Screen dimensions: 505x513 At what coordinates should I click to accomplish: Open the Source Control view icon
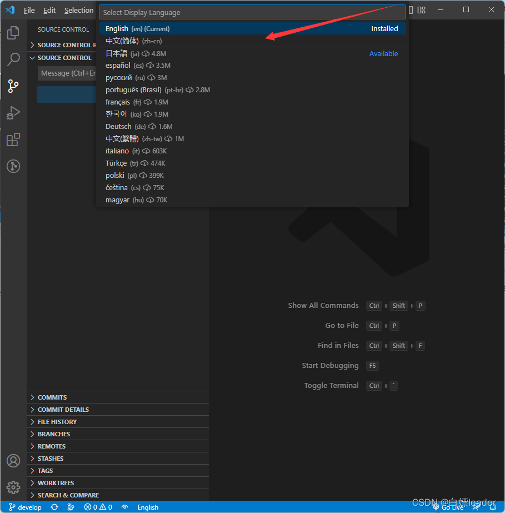[13, 86]
